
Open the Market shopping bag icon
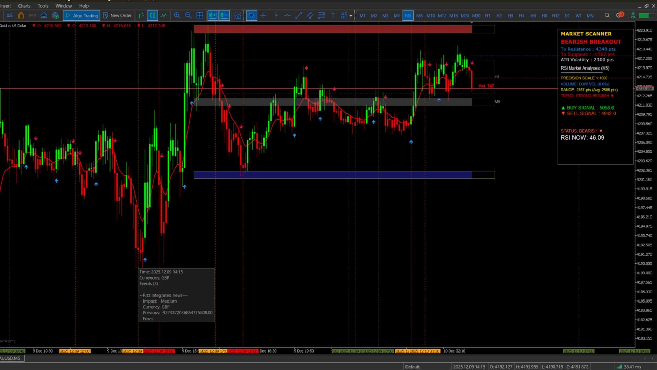(21, 15)
